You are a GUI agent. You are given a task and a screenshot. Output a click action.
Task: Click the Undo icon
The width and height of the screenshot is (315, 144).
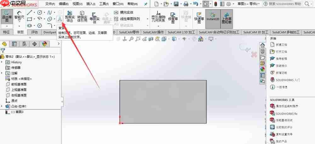[x=196, y=4]
